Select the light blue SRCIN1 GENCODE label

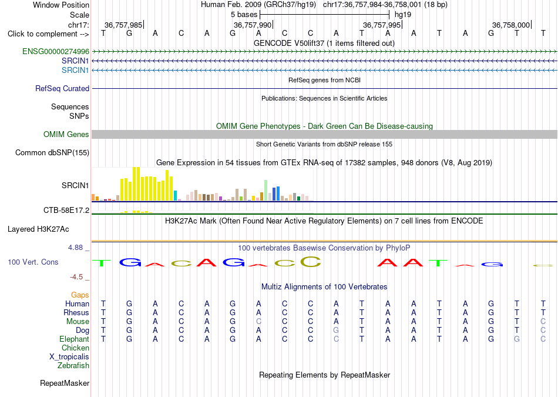pyautogui.click(x=75, y=70)
